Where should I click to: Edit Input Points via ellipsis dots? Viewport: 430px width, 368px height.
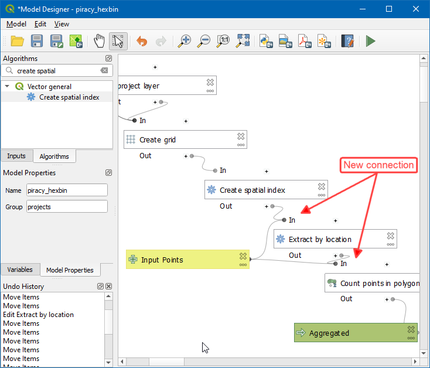pyautogui.click(x=243, y=265)
